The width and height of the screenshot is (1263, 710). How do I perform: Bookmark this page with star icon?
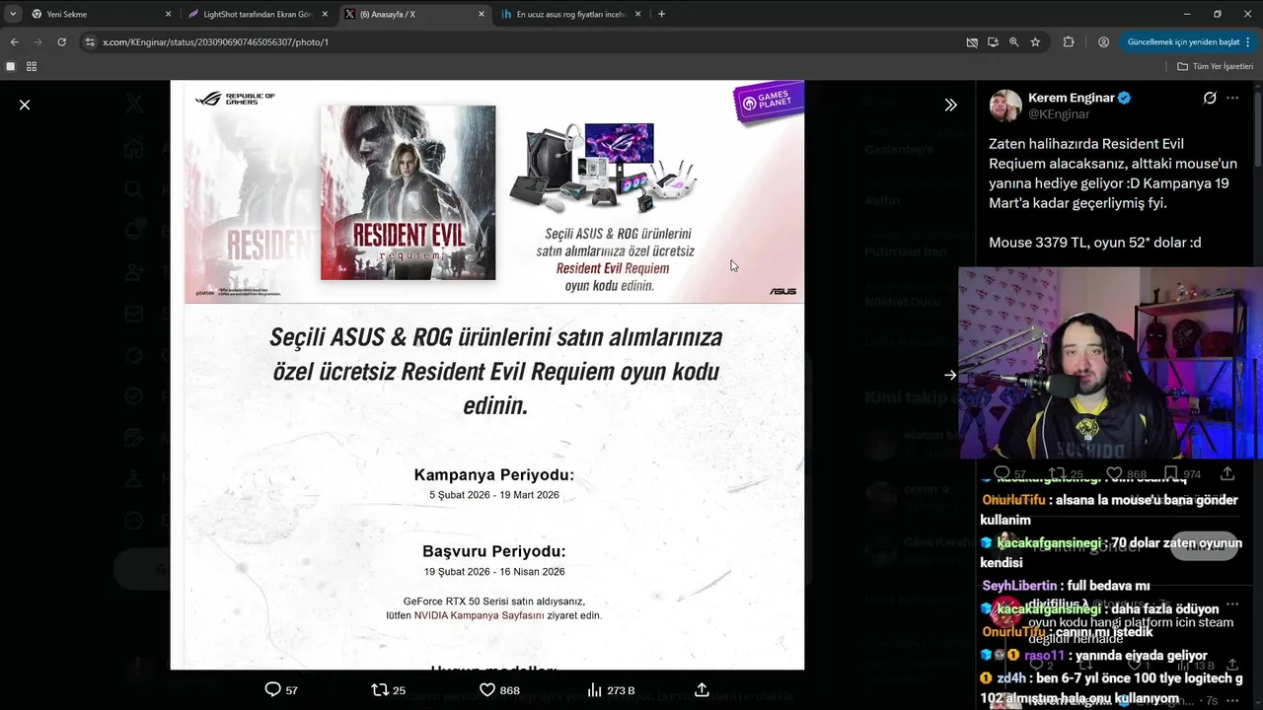coord(1035,42)
